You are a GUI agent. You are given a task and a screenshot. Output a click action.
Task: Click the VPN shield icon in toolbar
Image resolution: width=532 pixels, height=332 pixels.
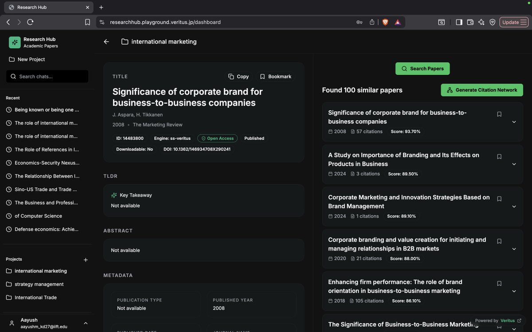click(x=493, y=22)
